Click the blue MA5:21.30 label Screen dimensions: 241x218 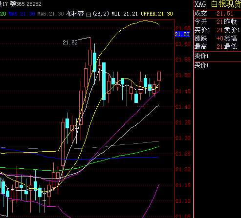click(x=22, y=14)
